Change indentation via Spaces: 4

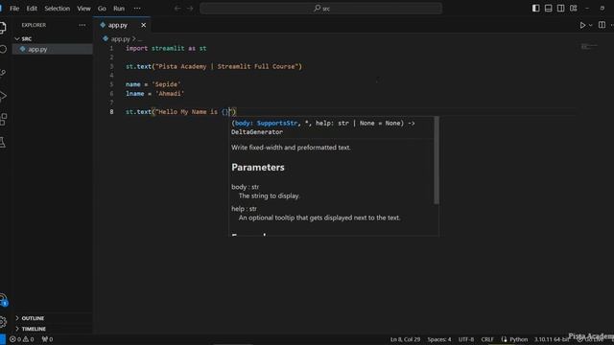439,339
